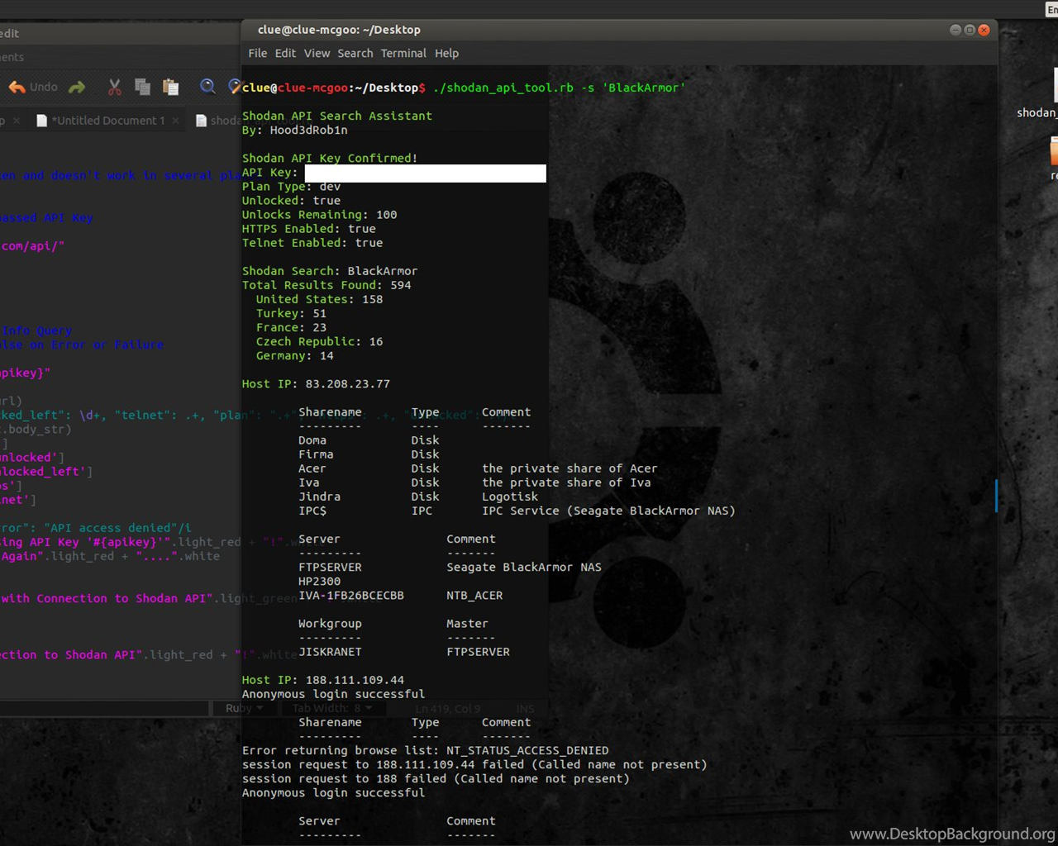
Task: Click 'Host IP: 188.111.109.44' line
Action: (x=323, y=680)
